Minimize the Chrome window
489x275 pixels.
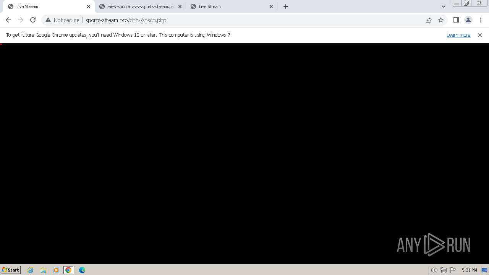tap(457, 3)
